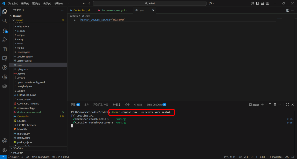The height and width of the screenshot is (159, 297).
Task: Expand the viz-lib folder
Action: 20,48
